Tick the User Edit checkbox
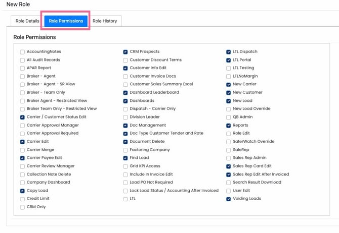Screen dimensions: 339x233 [229, 191]
